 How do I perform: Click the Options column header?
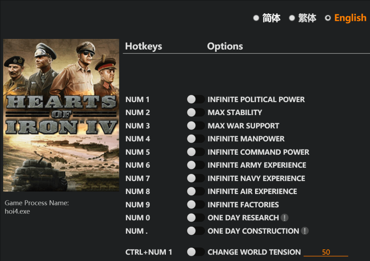point(225,46)
